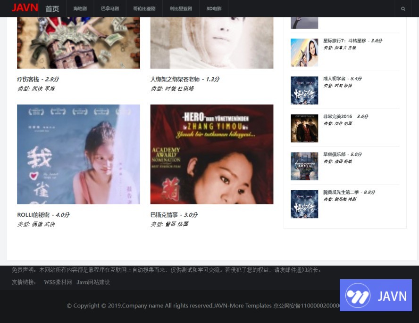The height and width of the screenshot is (323, 419).
Task: Select the 哥伦比亚剧 category
Action: point(144,8)
